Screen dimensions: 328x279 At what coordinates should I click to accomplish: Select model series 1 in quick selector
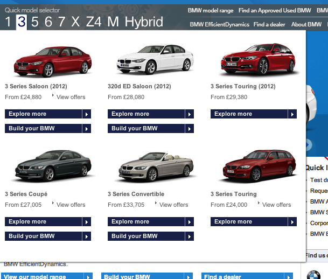[8, 22]
